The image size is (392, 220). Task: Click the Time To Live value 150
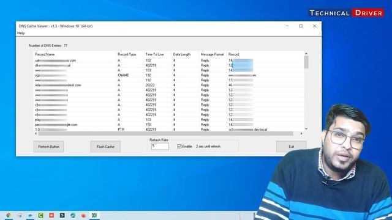148,125
